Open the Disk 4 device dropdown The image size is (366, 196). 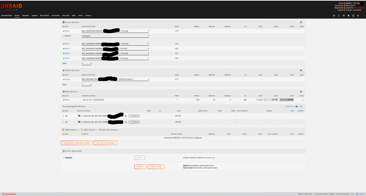pyautogui.click(x=115, y=58)
